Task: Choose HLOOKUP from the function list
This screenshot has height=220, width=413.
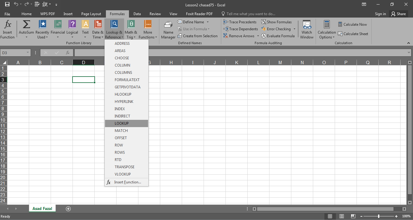Action: [127, 94]
